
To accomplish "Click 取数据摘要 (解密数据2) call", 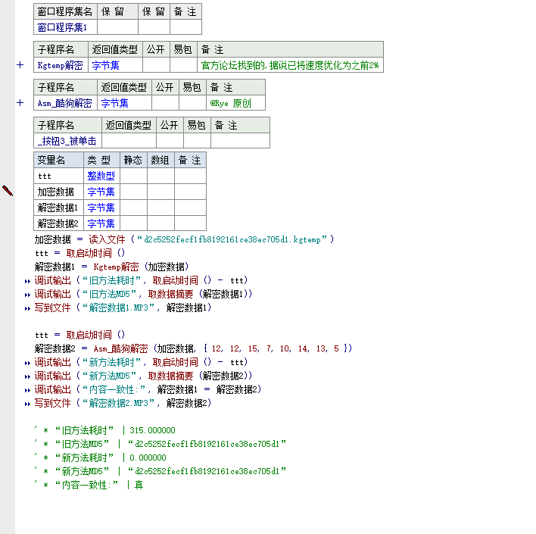I will [x=200, y=376].
